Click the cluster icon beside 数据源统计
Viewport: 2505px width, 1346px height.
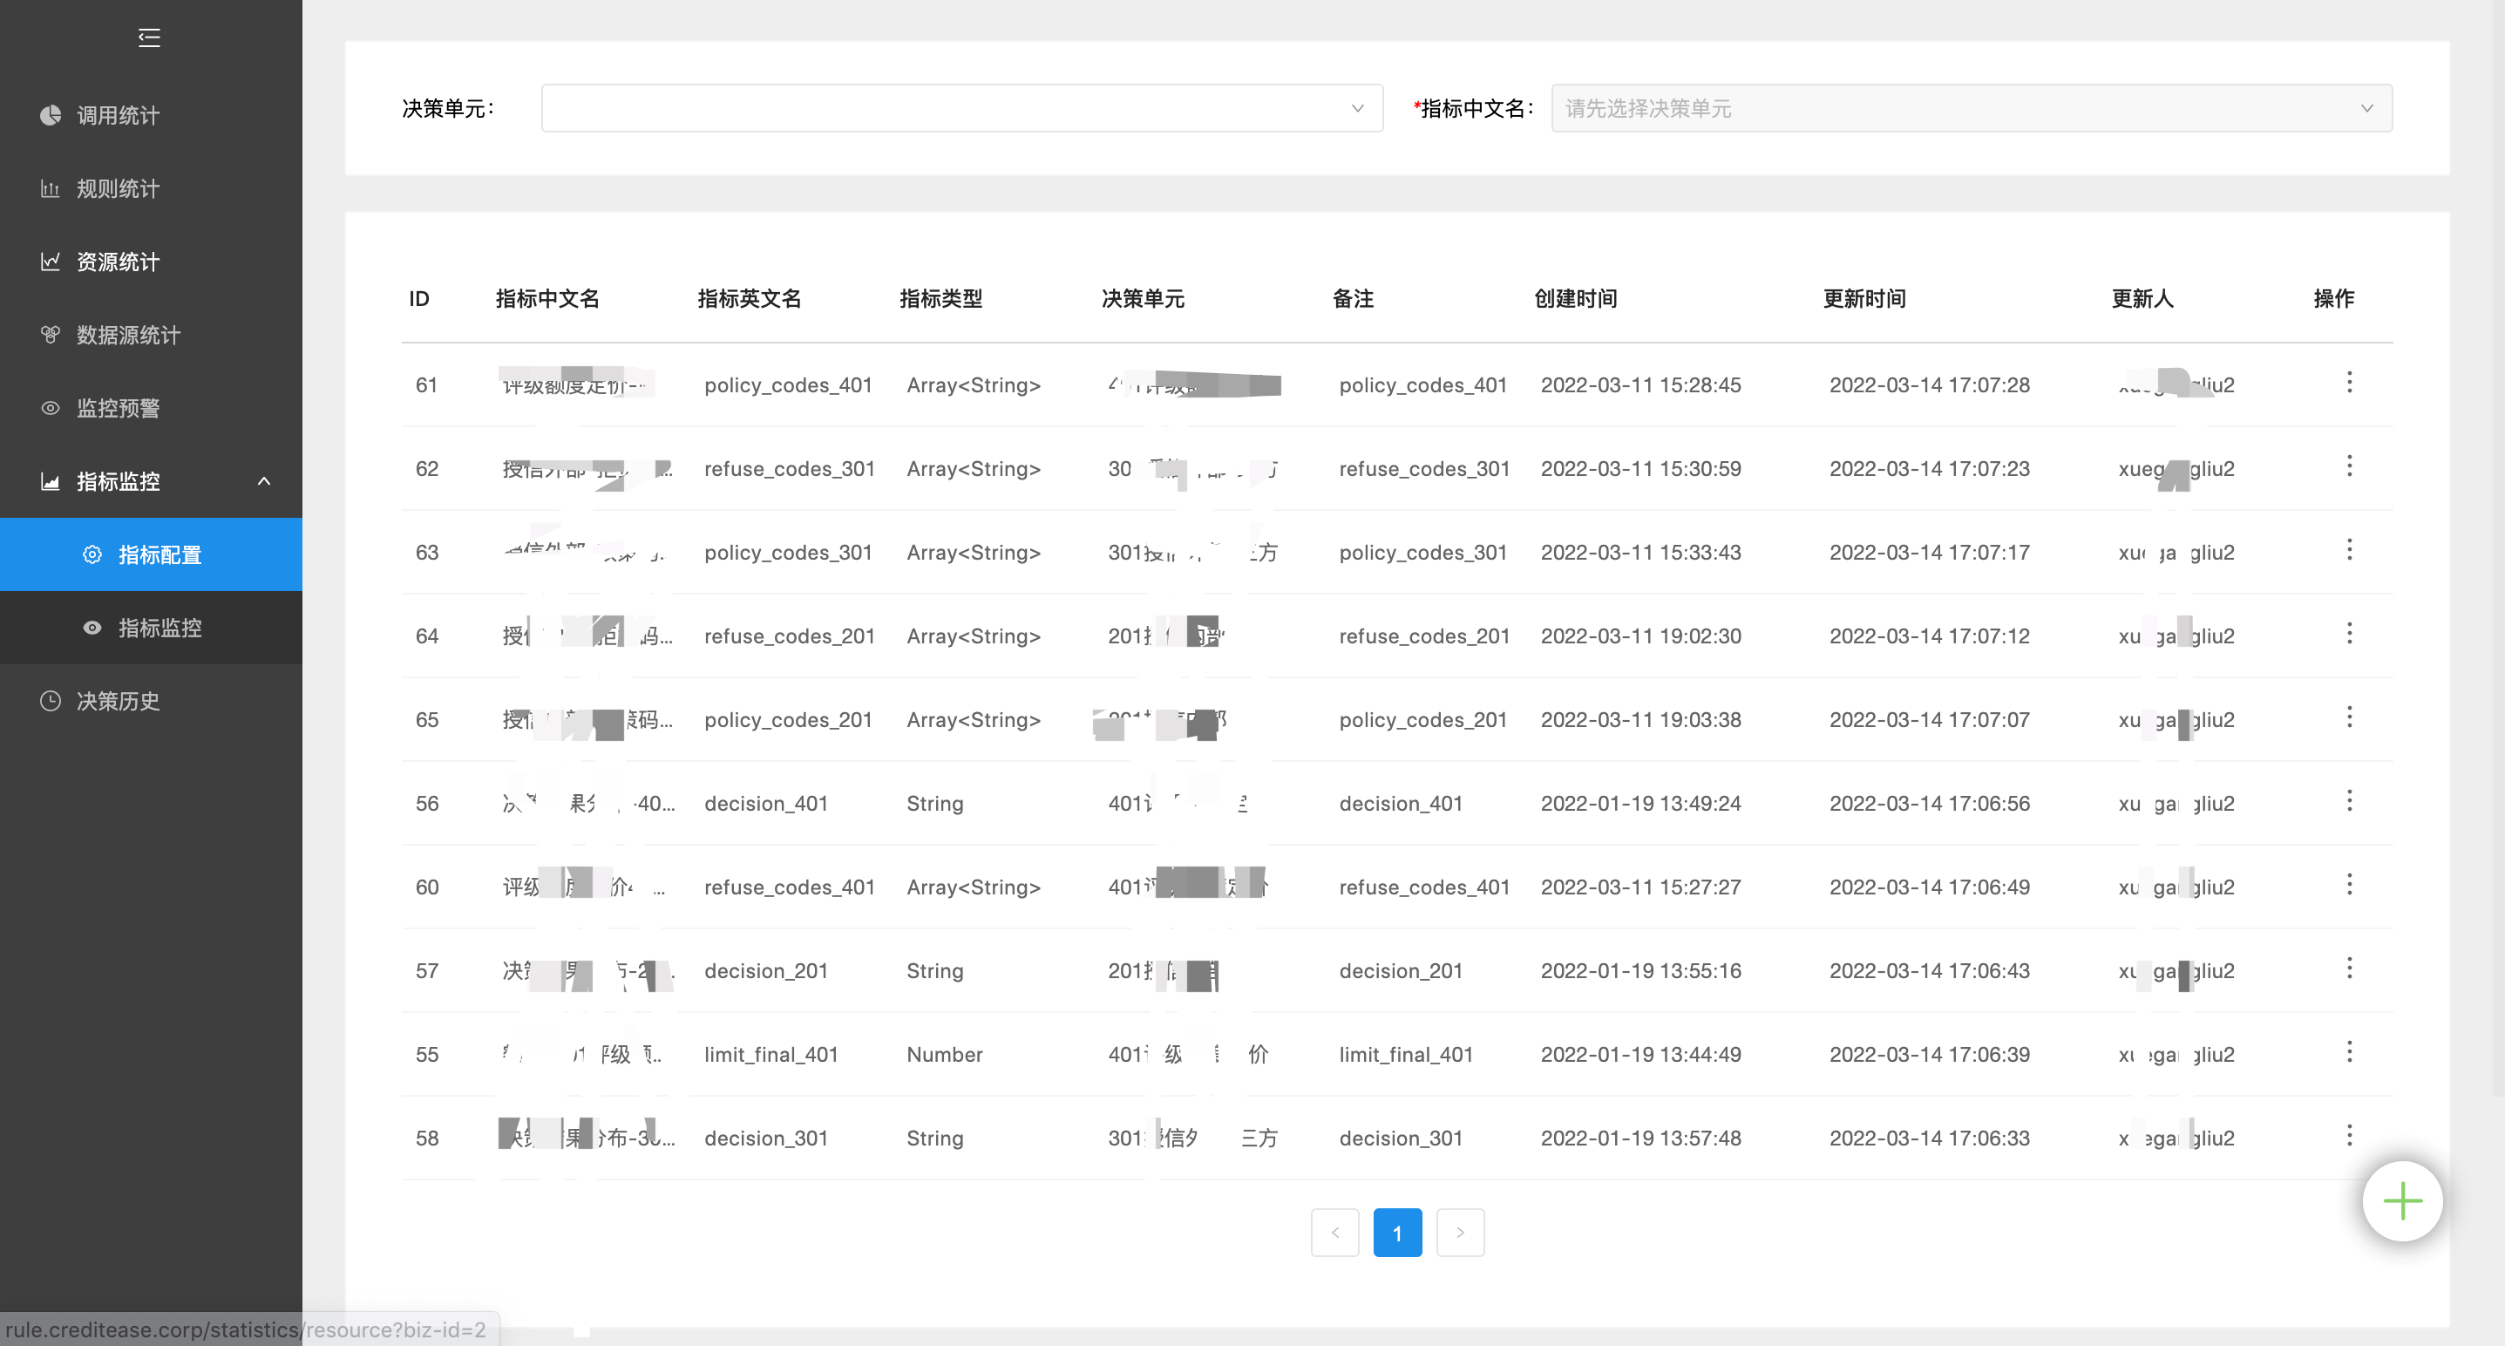[51, 335]
